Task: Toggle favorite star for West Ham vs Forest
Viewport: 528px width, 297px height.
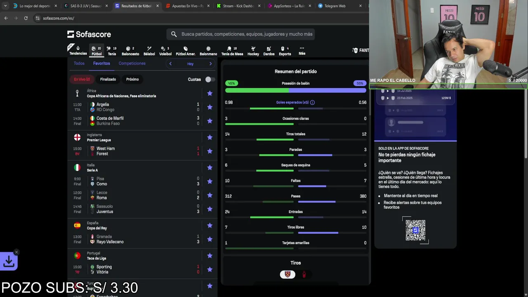Action: point(210,151)
